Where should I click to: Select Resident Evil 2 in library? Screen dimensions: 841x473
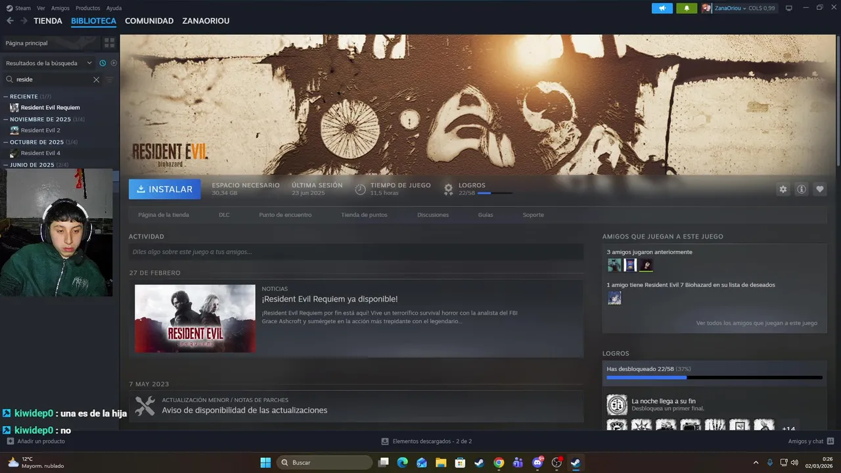pyautogui.click(x=40, y=130)
